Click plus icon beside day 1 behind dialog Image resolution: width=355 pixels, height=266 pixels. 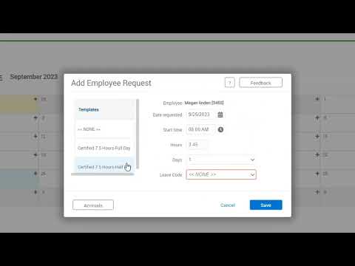317,99
